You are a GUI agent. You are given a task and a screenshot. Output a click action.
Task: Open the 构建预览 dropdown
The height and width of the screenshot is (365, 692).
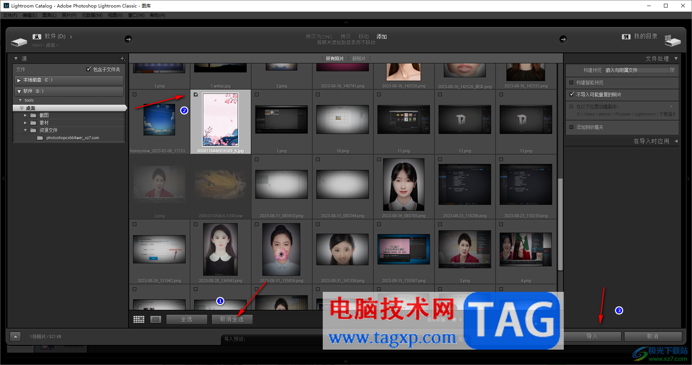(x=640, y=70)
